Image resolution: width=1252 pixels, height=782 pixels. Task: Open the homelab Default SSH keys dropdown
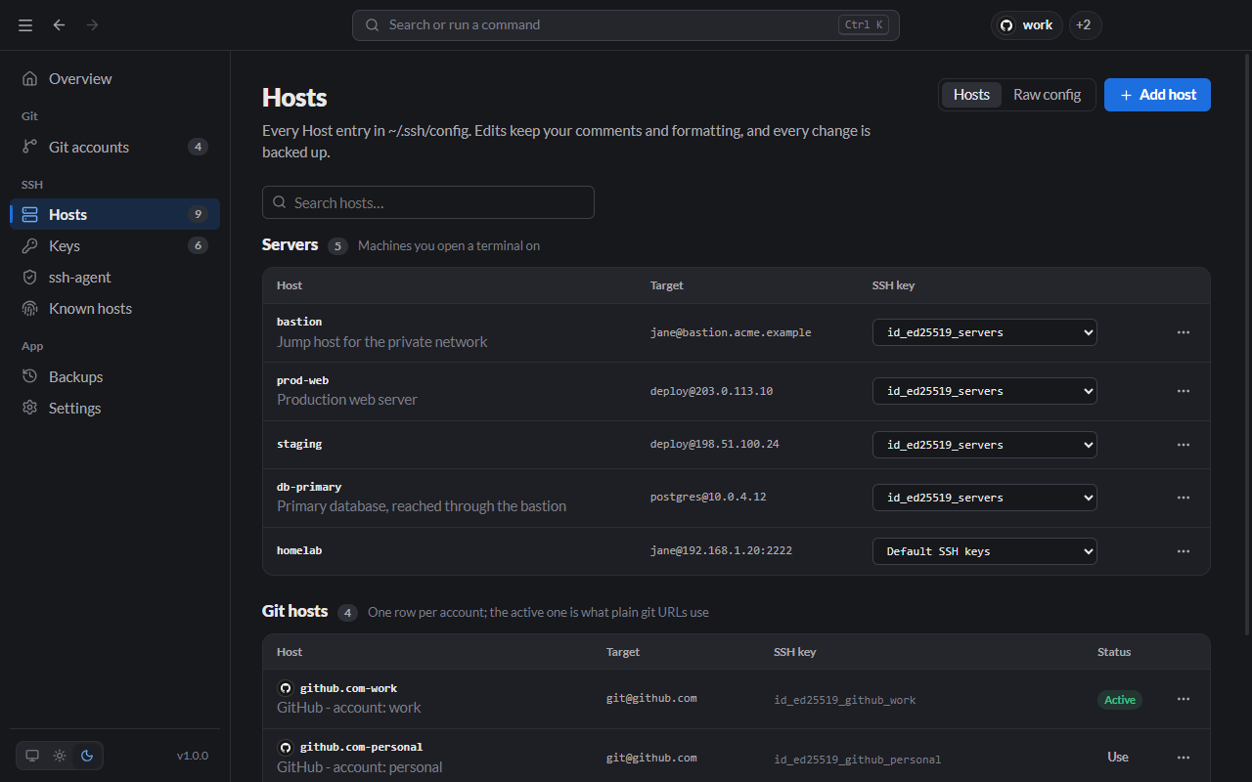pos(985,551)
